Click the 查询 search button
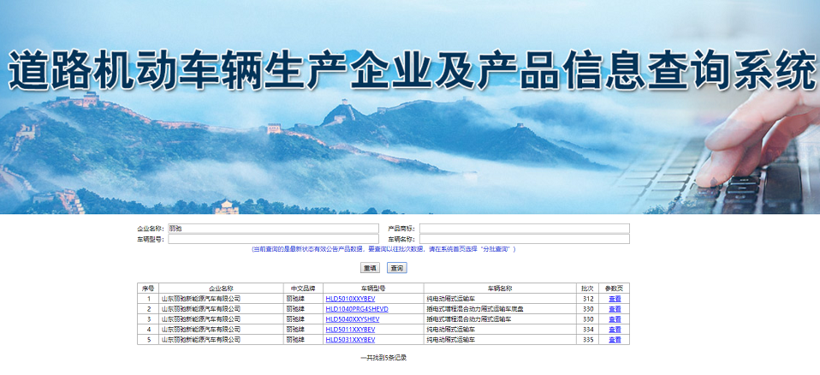This screenshot has width=820, height=375. pos(397,268)
